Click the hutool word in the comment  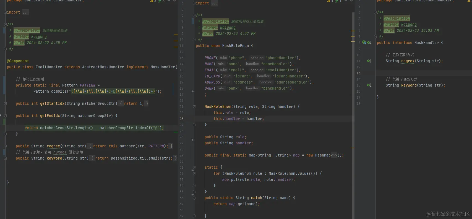(60, 152)
